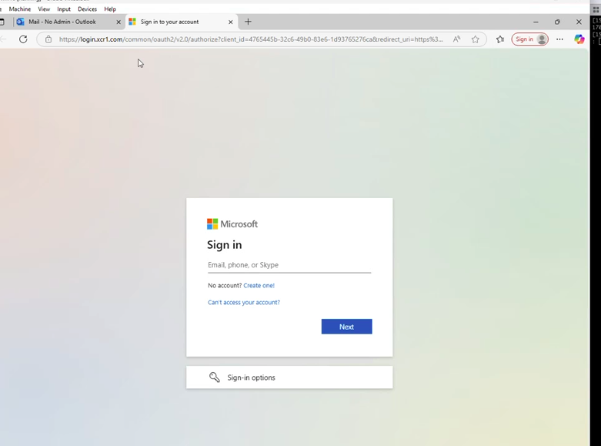The height and width of the screenshot is (446, 601).
Task: Open the Devices menu
Action: click(x=87, y=9)
